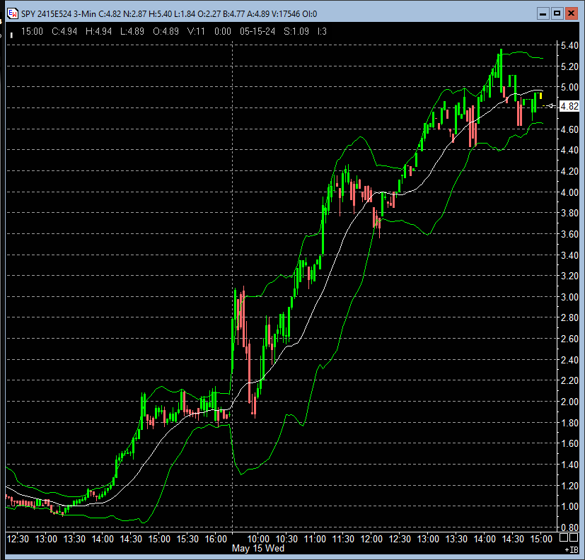Click the 5.40 price axis label

click(569, 45)
